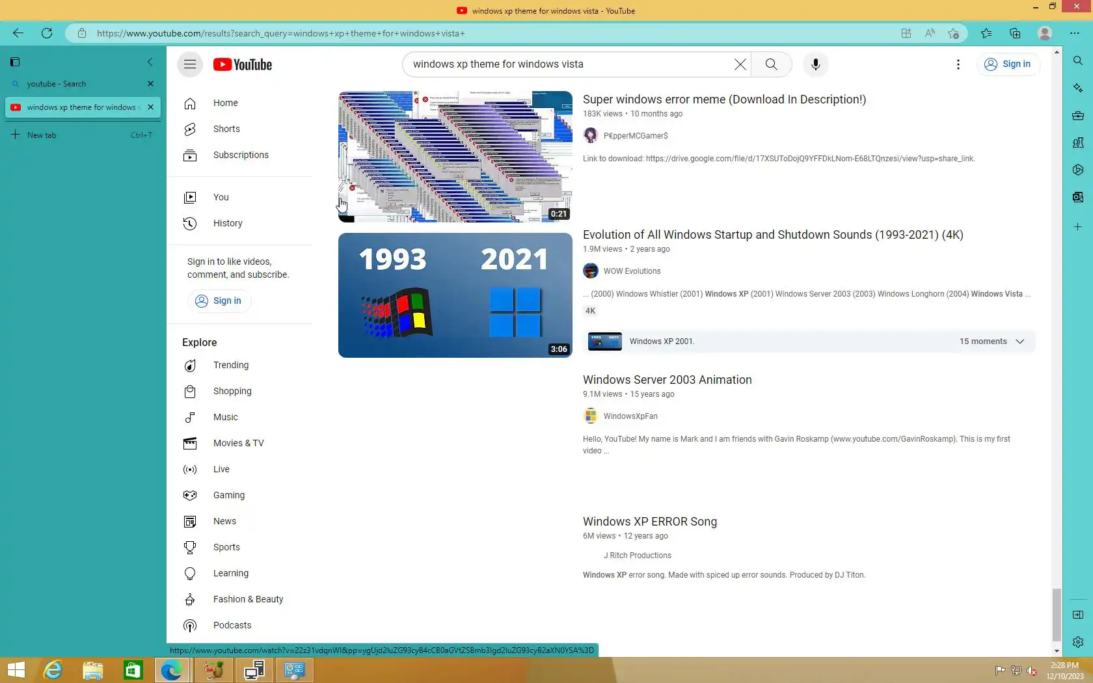Image resolution: width=1093 pixels, height=683 pixels.
Task: Go back in the browser
Action: pos(18,33)
